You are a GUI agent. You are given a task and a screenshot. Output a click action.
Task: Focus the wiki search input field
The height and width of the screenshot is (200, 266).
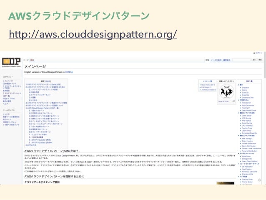coord(241,60)
